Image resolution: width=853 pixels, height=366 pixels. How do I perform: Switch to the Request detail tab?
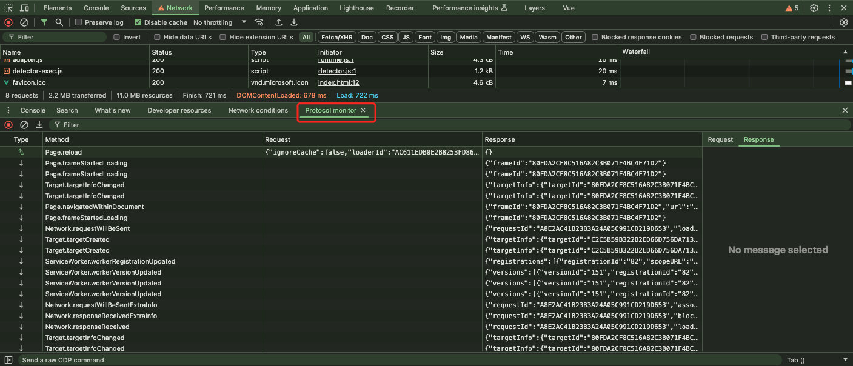pos(720,139)
